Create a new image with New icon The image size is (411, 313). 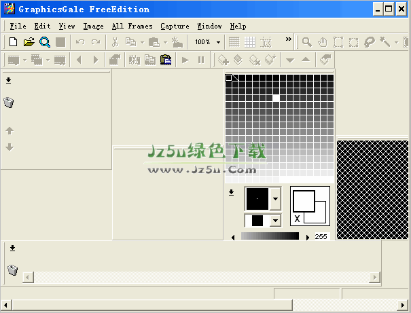(x=14, y=42)
